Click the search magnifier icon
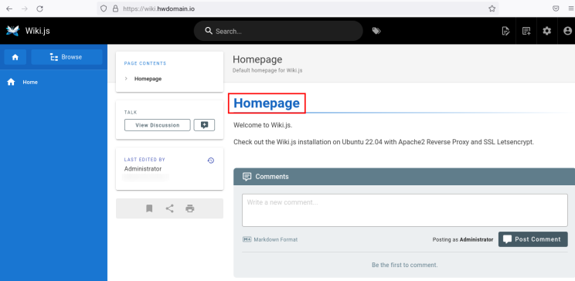 point(209,31)
